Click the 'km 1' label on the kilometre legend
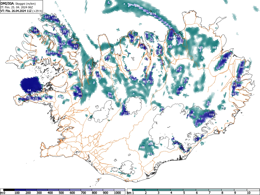Image resolution: width=260 pixels, height=195 pixels. click(131, 193)
